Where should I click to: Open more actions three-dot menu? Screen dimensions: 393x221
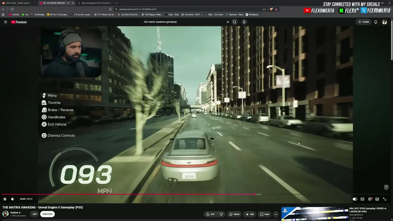pyautogui.click(x=276, y=214)
